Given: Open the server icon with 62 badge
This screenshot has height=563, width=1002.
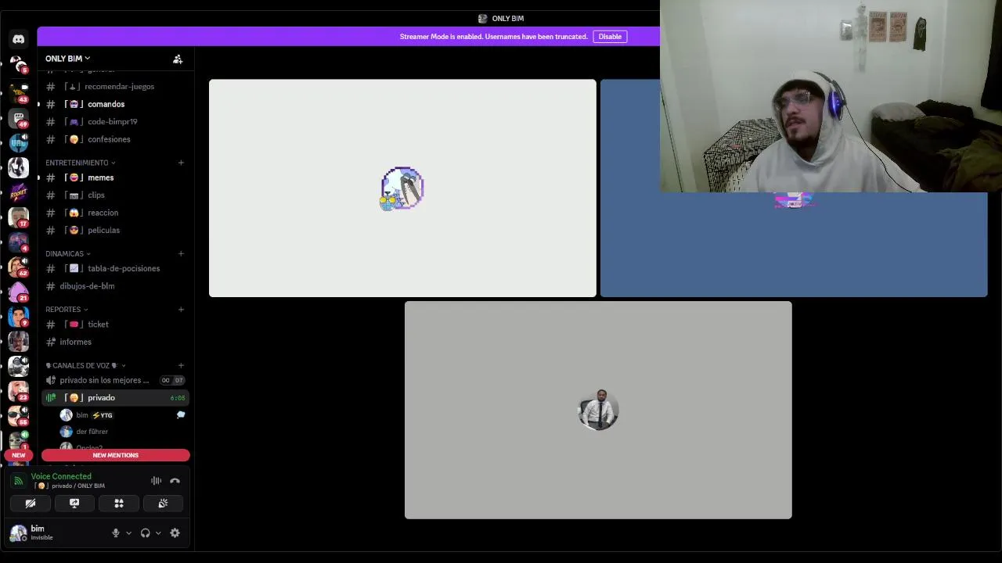Looking at the screenshot, I should click(x=19, y=267).
